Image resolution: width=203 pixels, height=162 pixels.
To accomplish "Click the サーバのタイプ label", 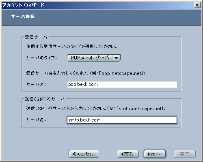I will (x=41, y=58).
